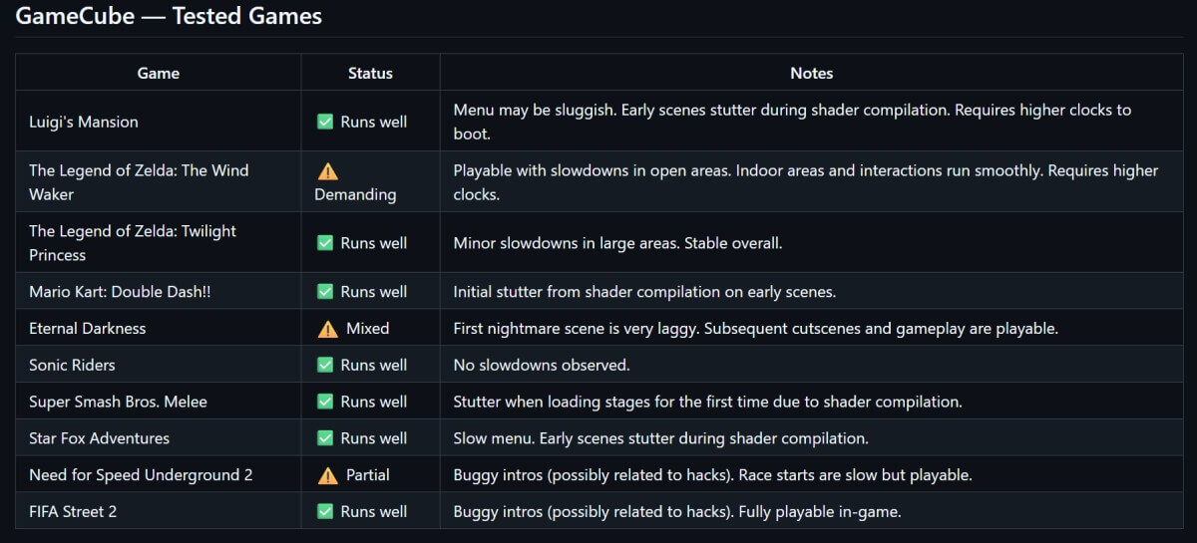This screenshot has width=1197, height=543.
Task: Click the Notes column header
Action: [811, 73]
